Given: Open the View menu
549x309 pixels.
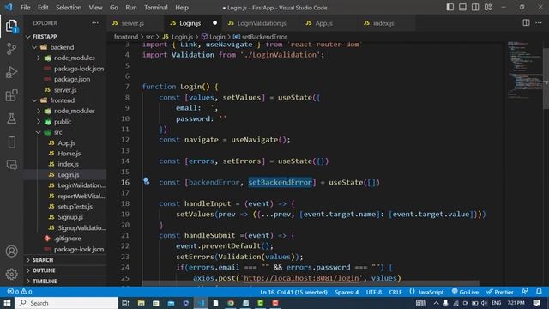Looking at the screenshot, I should click(x=95, y=8).
